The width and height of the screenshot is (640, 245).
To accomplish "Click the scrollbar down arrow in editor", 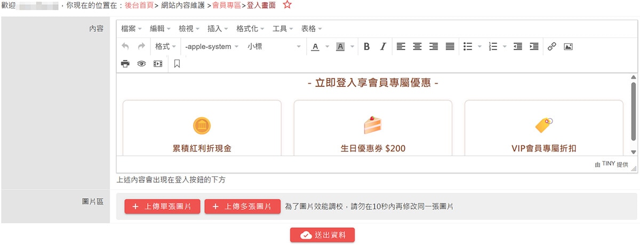I will point(634,152).
